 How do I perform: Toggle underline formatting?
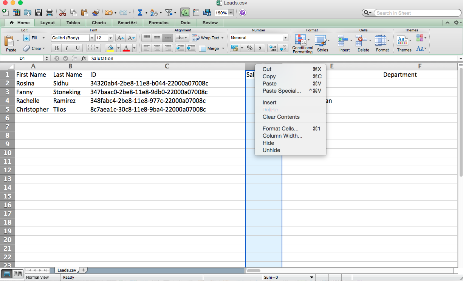(77, 48)
